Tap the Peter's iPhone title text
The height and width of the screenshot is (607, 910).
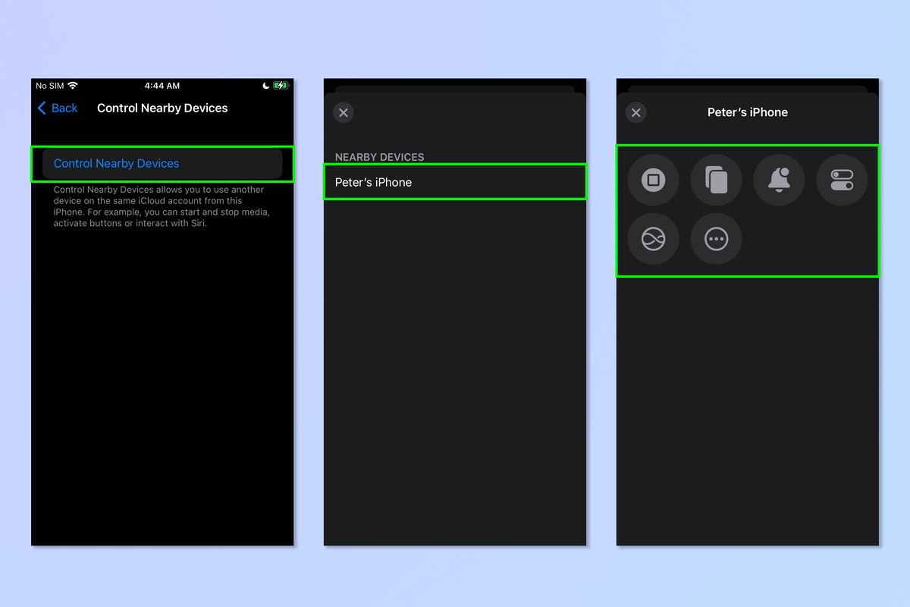point(748,112)
